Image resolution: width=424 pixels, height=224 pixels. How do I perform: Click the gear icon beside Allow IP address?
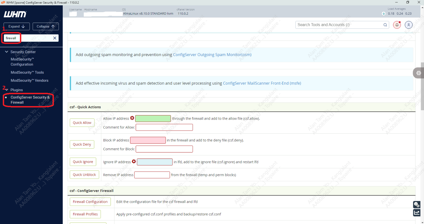132,118
